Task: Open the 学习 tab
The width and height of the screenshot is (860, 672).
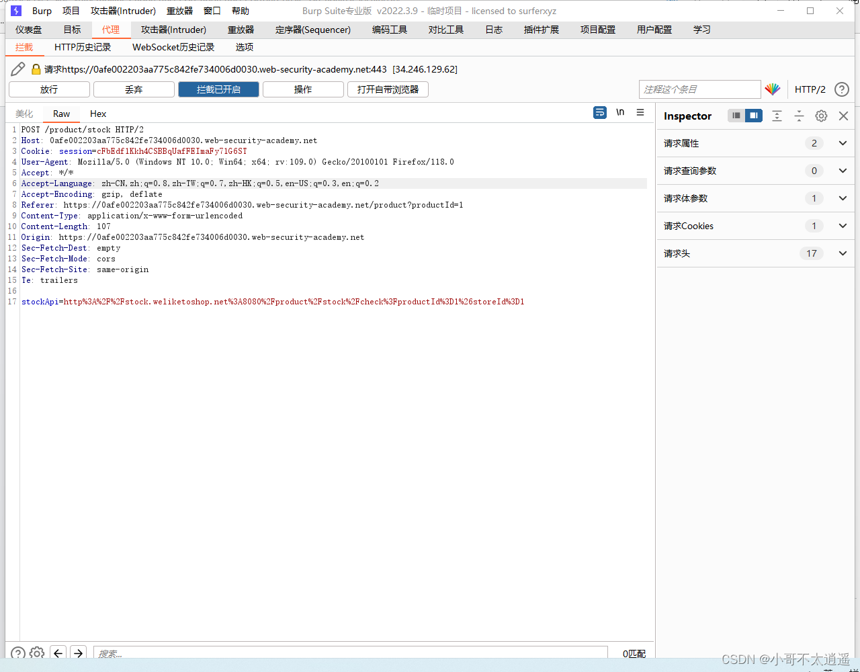Action: [x=702, y=30]
